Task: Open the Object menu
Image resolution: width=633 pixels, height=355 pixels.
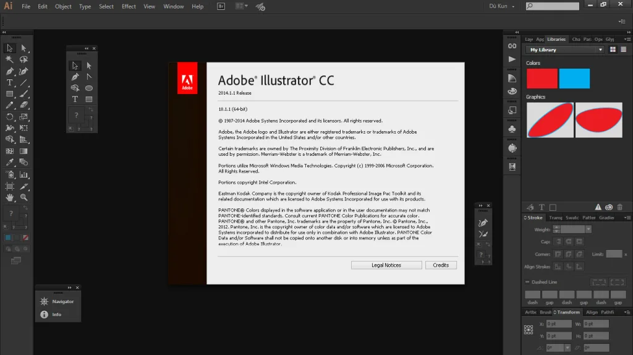Action: click(63, 6)
